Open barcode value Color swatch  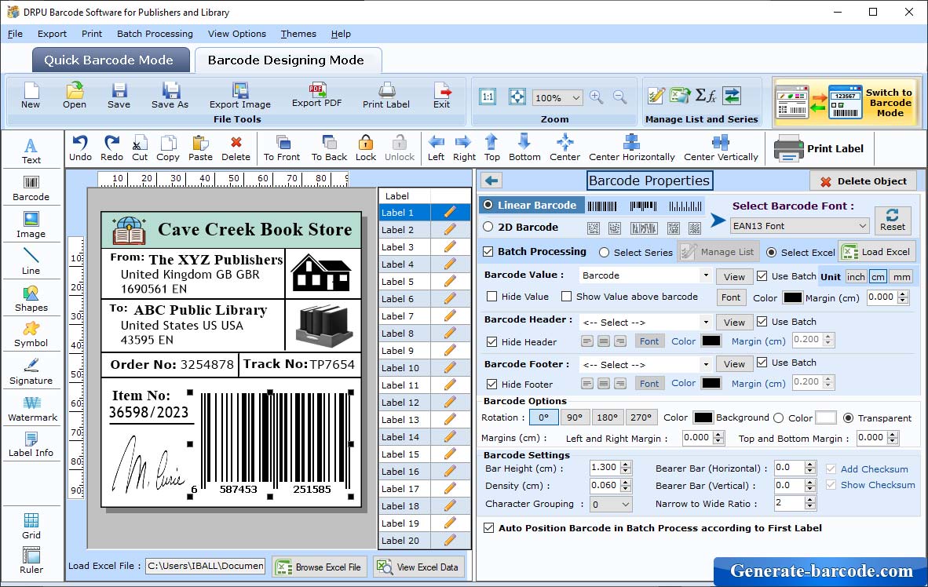pos(792,297)
